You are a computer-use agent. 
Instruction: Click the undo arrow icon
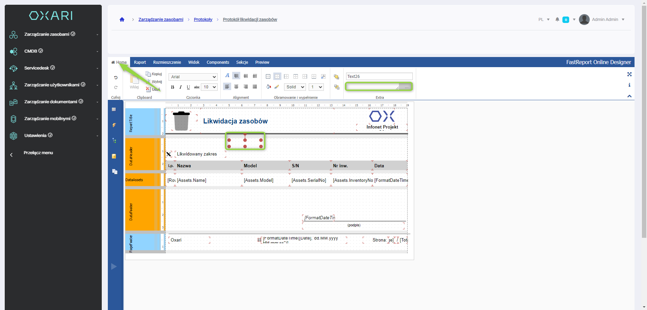[x=116, y=78]
